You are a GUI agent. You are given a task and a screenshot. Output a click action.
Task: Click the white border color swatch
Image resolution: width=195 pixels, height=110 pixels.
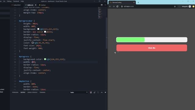click(x=45, y=32)
